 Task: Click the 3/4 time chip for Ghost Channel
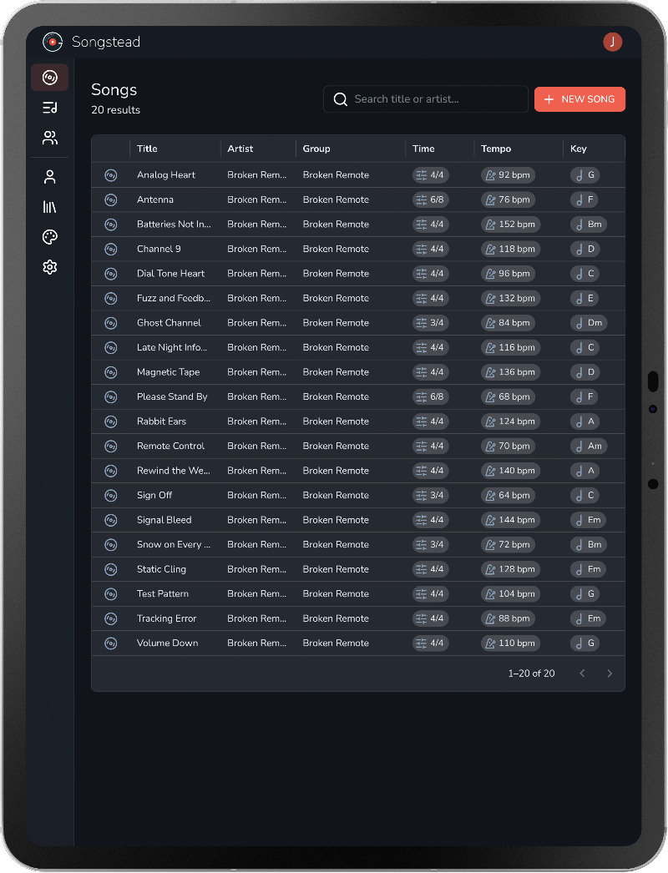[431, 323]
